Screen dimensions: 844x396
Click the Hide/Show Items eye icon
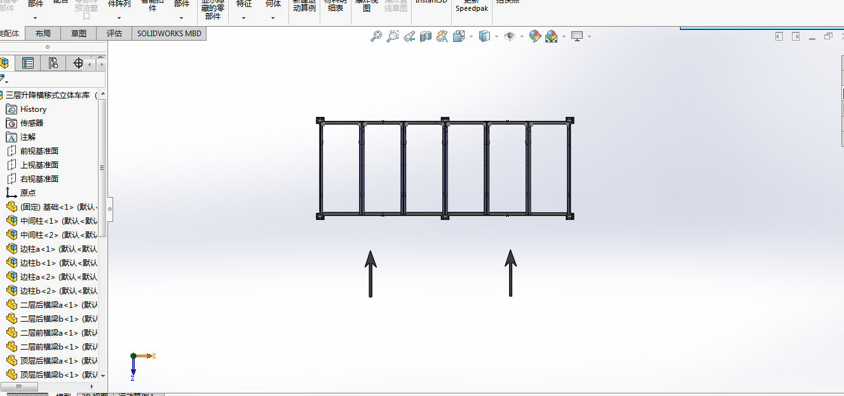point(509,36)
